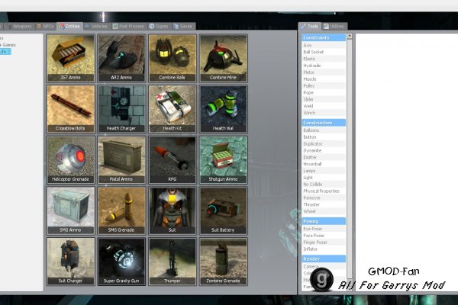This screenshot has height=305, width=458.
Task: Spawn the Health Charger entity
Action: (x=121, y=109)
